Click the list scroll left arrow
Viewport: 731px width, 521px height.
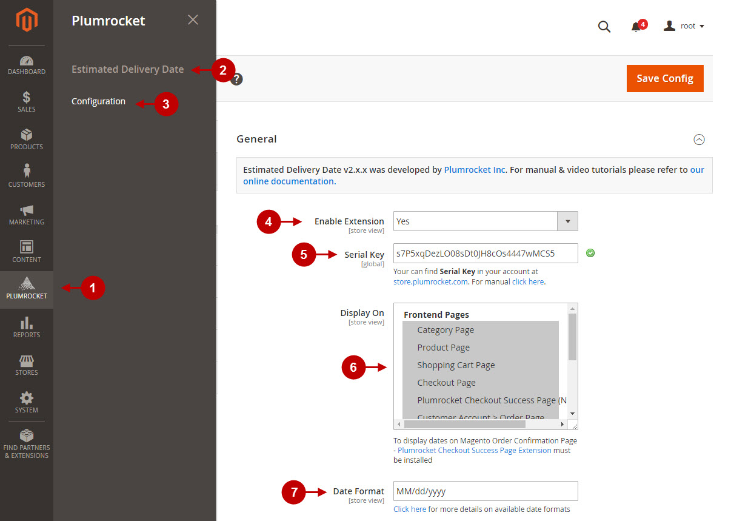398,425
